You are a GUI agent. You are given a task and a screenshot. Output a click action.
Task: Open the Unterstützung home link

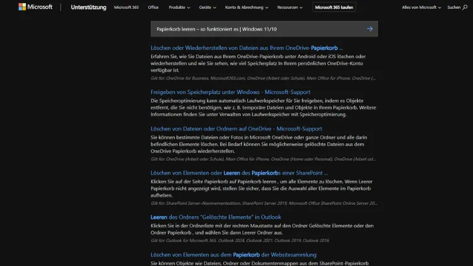click(x=88, y=7)
